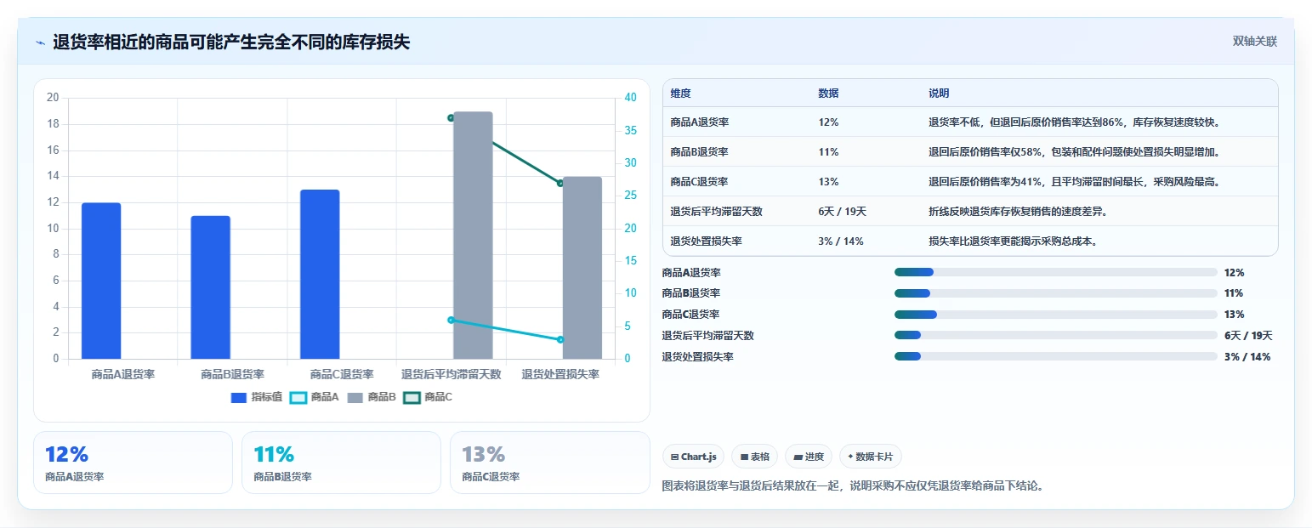Viewport: 1312px width, 528px height.
Task: Click the x-axis label 退货处置损失率
Action: click(560, 374)
